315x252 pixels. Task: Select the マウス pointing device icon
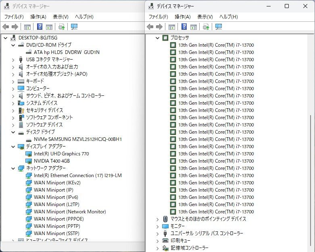coord(165,219)
